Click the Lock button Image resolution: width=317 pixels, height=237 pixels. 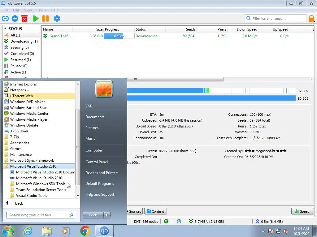click(93, 215)
